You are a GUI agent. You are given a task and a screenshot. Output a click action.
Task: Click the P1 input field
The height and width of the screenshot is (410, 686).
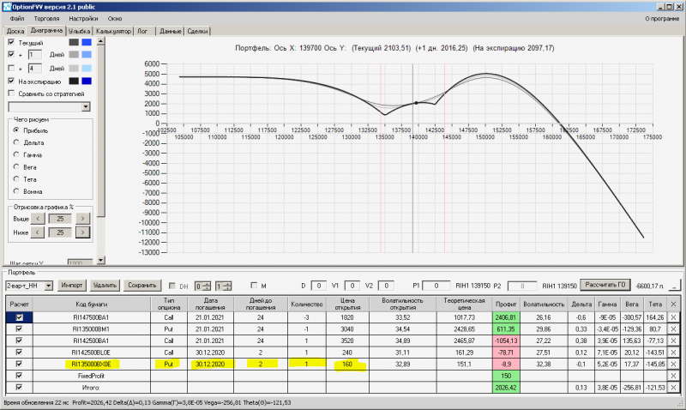[436, 286]
